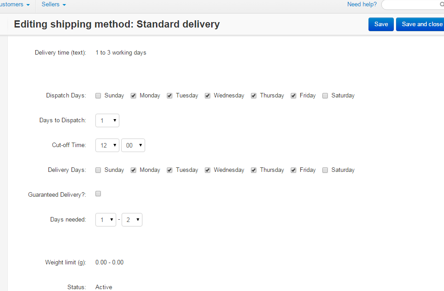Uncheck Wednesday in Delivery Days

(208, 170)
